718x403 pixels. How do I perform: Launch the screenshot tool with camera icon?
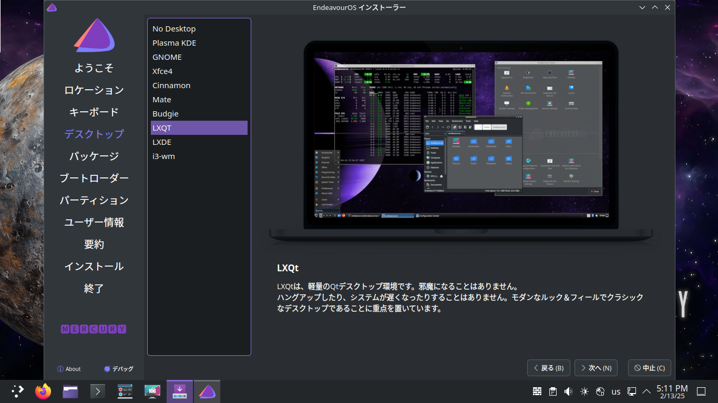[x=152, y=391]
